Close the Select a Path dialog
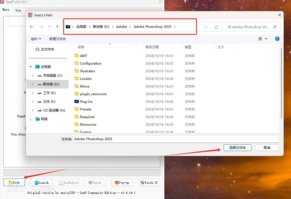Screen dimensions: 291x199 point(280,15)
